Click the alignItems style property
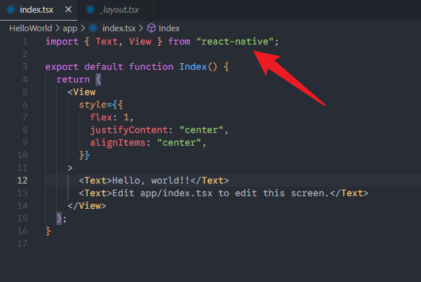The width and height of the screenshot is (421, 282). tap(120, 142)
